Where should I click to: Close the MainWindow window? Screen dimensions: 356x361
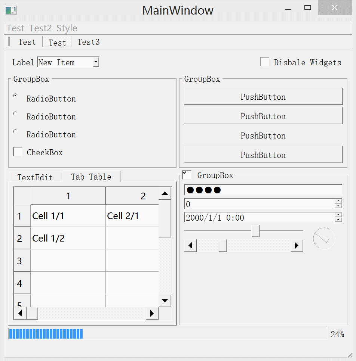click(x=335, y=7)
